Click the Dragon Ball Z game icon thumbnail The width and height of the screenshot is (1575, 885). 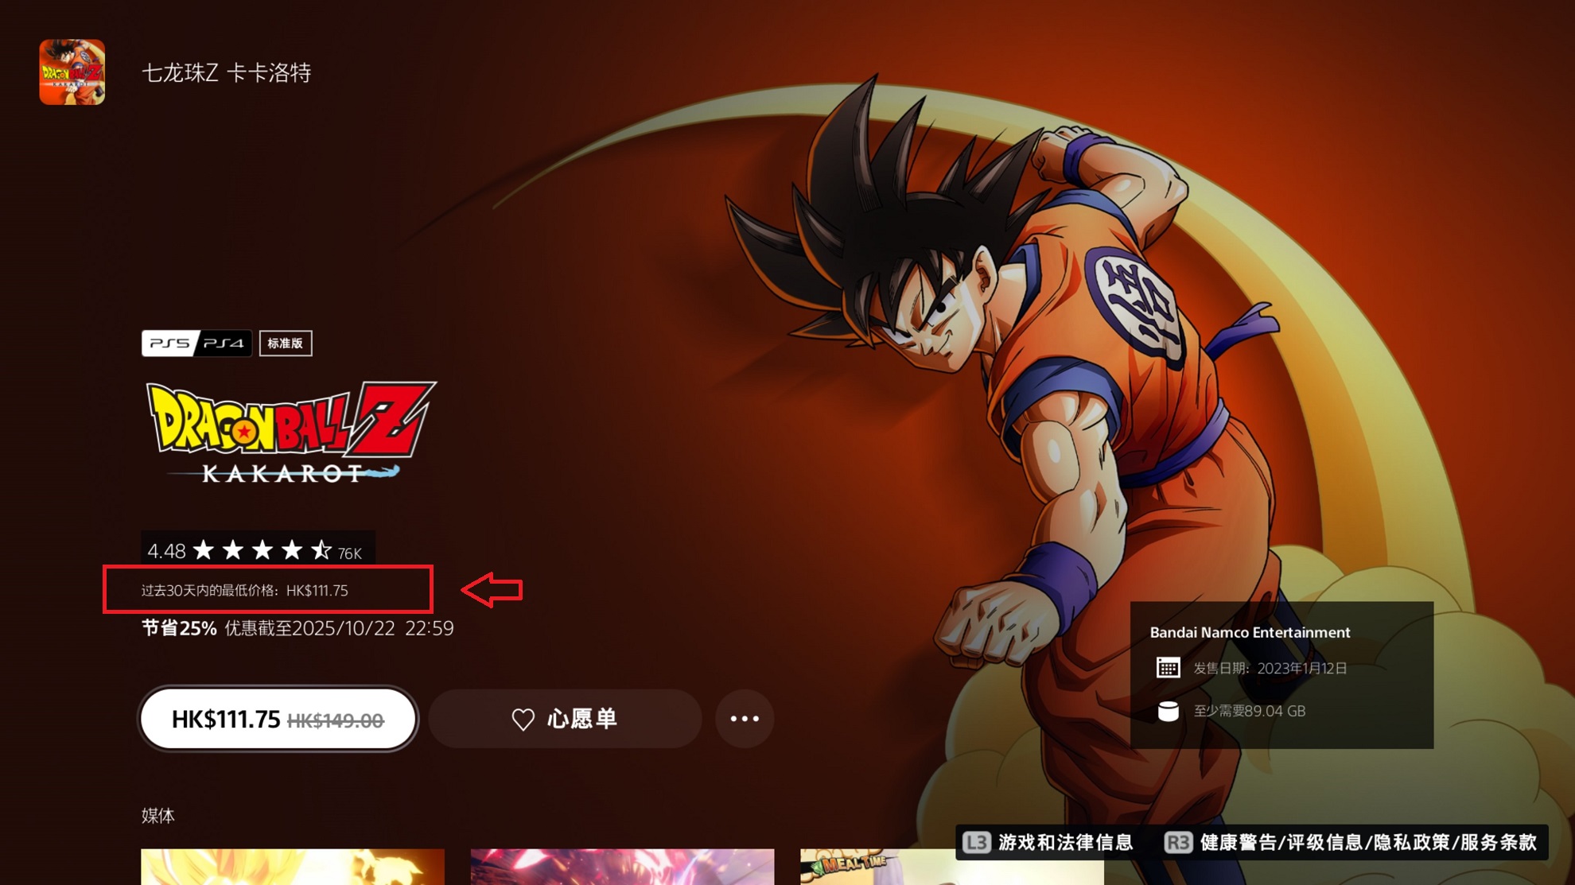coord(72,72)
